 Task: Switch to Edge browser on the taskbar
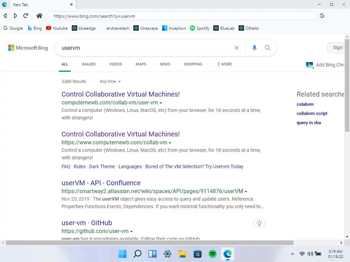(x=227, y=254)
